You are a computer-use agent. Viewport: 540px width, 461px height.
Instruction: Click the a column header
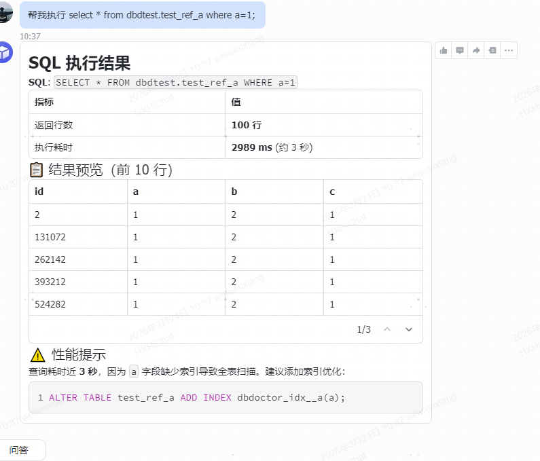click(x=136, y=191)
